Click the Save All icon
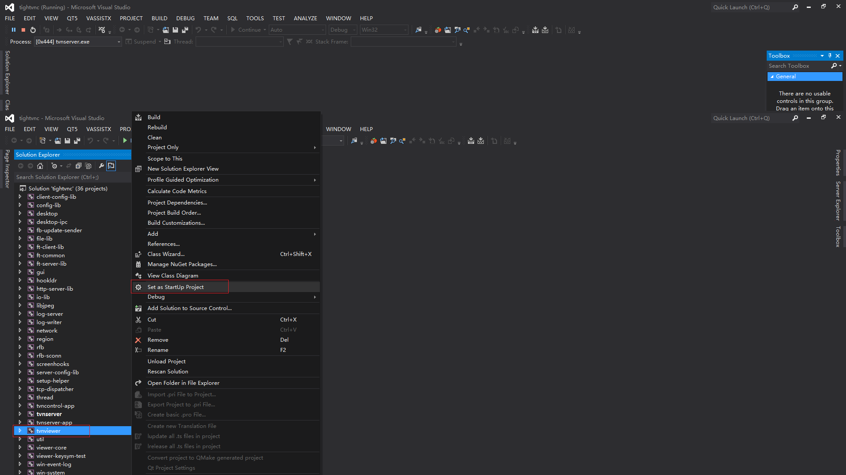 click(x=185, y=29)
